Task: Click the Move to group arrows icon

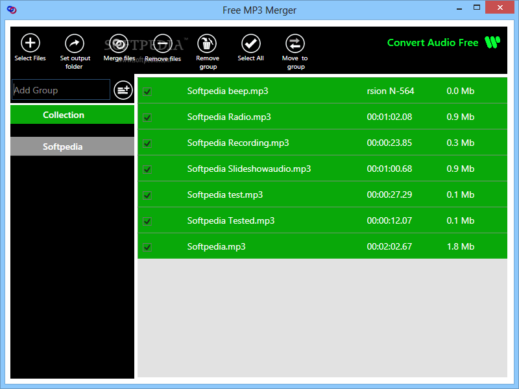Action: point(295,43)
